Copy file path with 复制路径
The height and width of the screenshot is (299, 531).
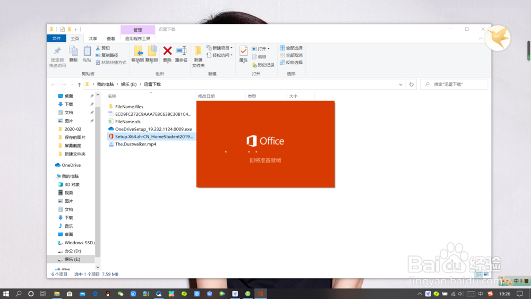click(107, 55)
